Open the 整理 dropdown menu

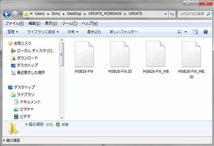click(x=13, y=32)
